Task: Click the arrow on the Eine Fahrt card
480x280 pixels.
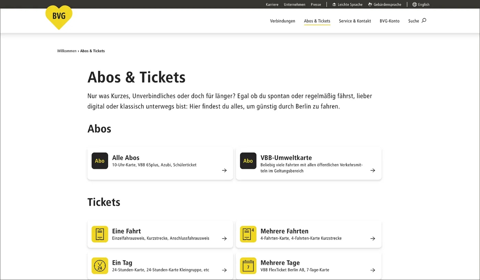Action: tap(224, 238)
